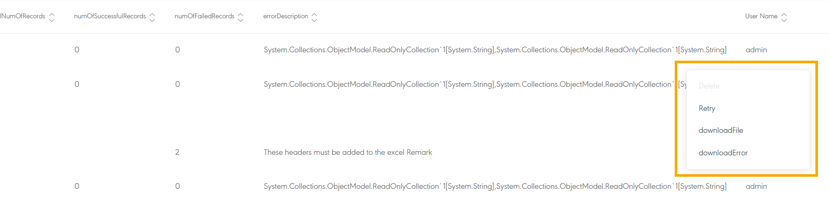Choose downloadError from the popup menu

click(723, 153)
